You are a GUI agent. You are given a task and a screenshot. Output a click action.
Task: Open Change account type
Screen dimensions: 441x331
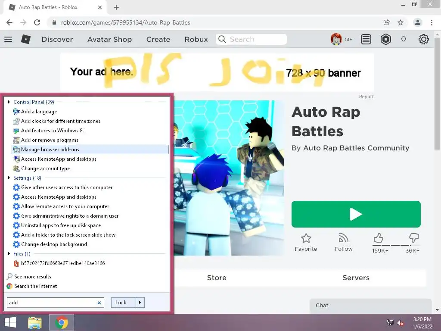pyautogui.click(x=45, y=169)
